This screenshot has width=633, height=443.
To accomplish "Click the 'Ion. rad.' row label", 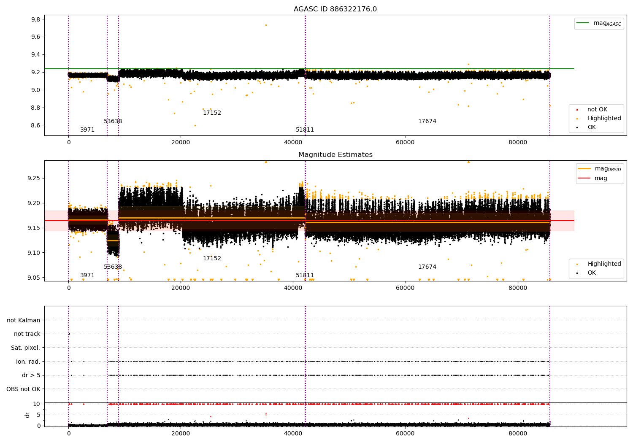I will [28, 362].
